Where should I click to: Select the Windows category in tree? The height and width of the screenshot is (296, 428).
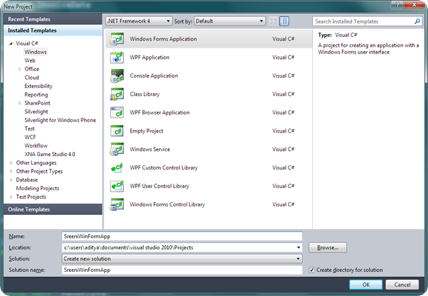pos(35,52)
